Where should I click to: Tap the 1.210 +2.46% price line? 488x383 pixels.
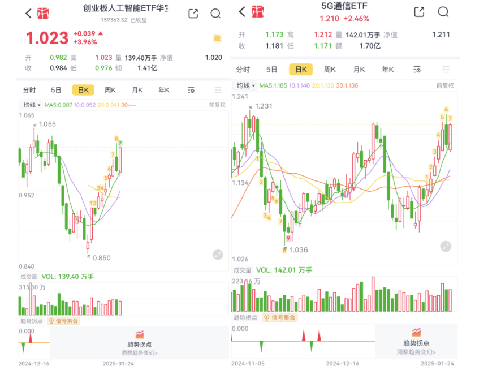(x=344, y=19)
